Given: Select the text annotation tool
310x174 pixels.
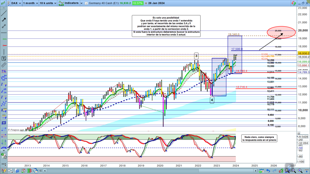Looking at the screenshot, I should [4, 58].
